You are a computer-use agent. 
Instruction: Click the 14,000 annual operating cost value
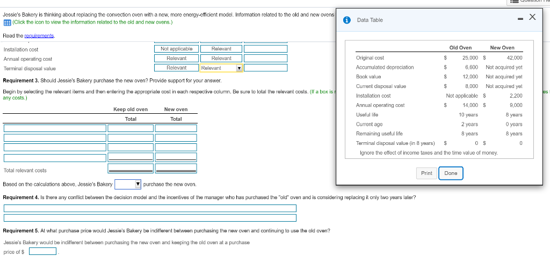pyautogui.click(x=471, y=105)
